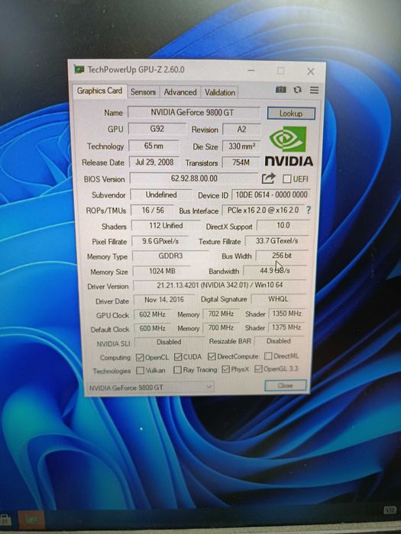Toggle the DirectML checkbox
This screenshot has width=401, height=534.
[x=268, y=356]
